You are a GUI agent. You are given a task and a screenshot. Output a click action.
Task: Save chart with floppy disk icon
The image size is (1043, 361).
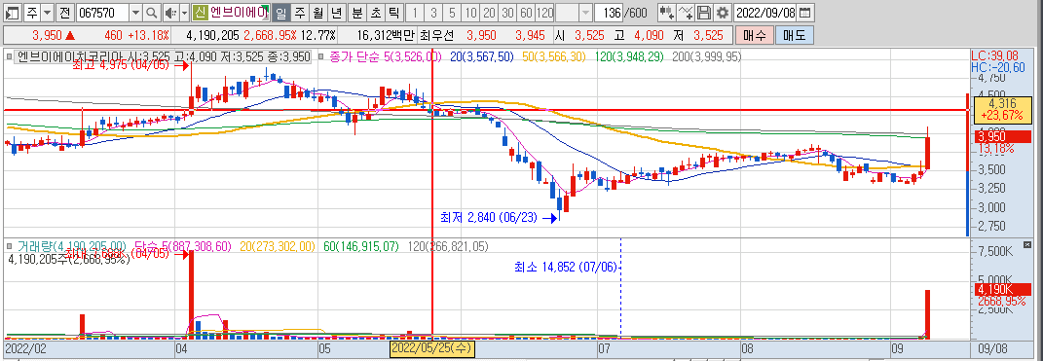pos(704,12)
